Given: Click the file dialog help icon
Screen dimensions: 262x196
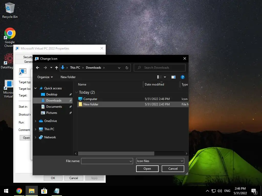Looking at the screenshot, I should point(182,77).
